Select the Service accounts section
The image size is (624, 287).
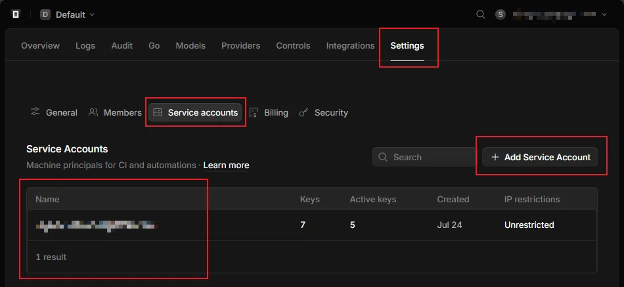195,113
